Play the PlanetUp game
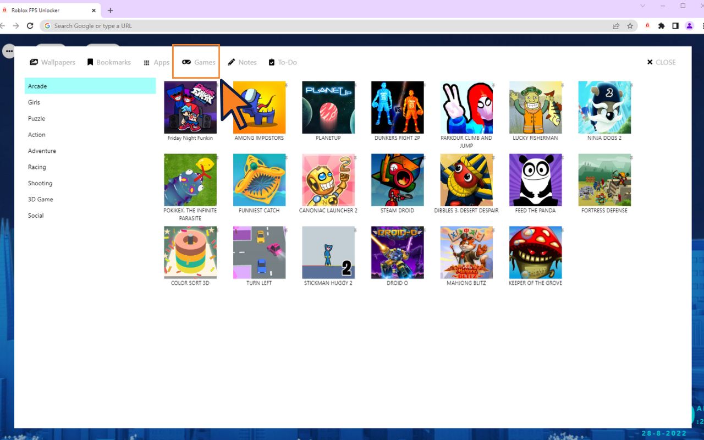The width and height of the screenshot is (704, 440). 328,108
